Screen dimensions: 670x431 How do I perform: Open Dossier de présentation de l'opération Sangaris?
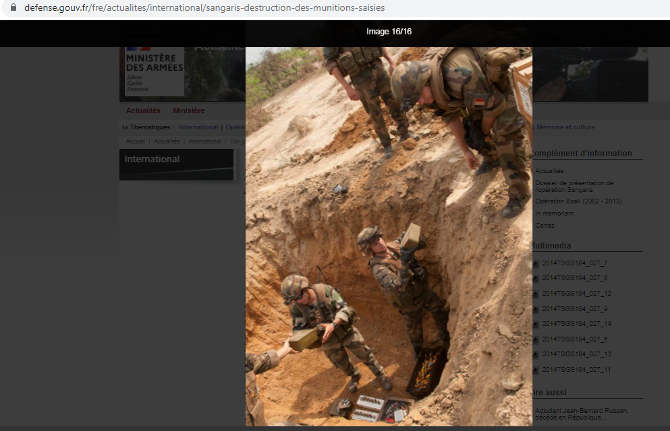[x=574, y=187]
